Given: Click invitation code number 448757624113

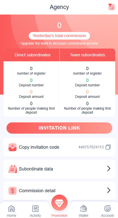Looking at the screenshot, I should coord(91,147).
